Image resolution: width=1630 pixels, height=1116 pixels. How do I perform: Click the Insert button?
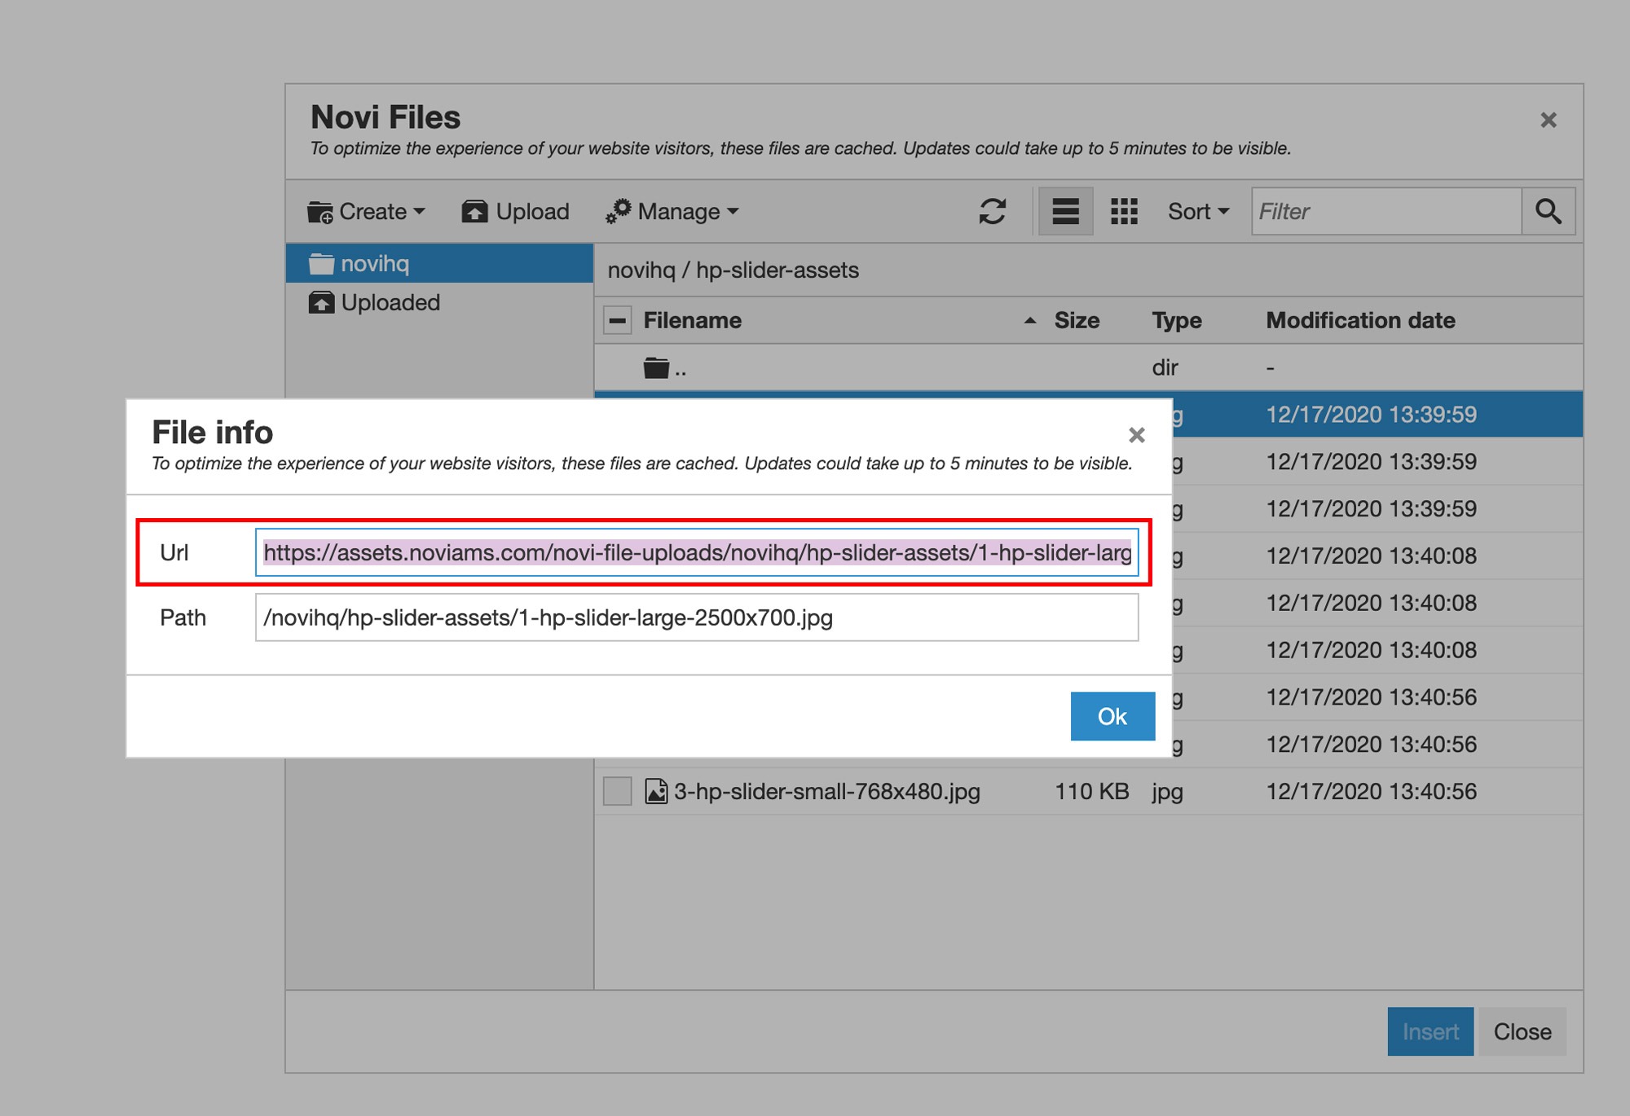click(x=1430, y=1031)
